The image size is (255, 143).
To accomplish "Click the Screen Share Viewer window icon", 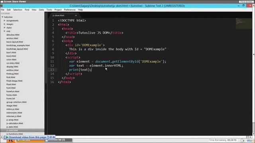I will pyautogui.click(x=2, y=2).
